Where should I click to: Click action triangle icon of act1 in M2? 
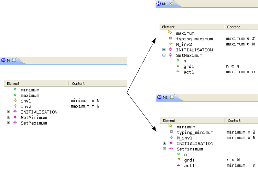click(179, 165)
